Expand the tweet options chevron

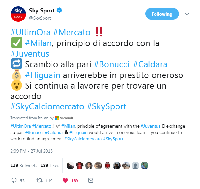187,14
